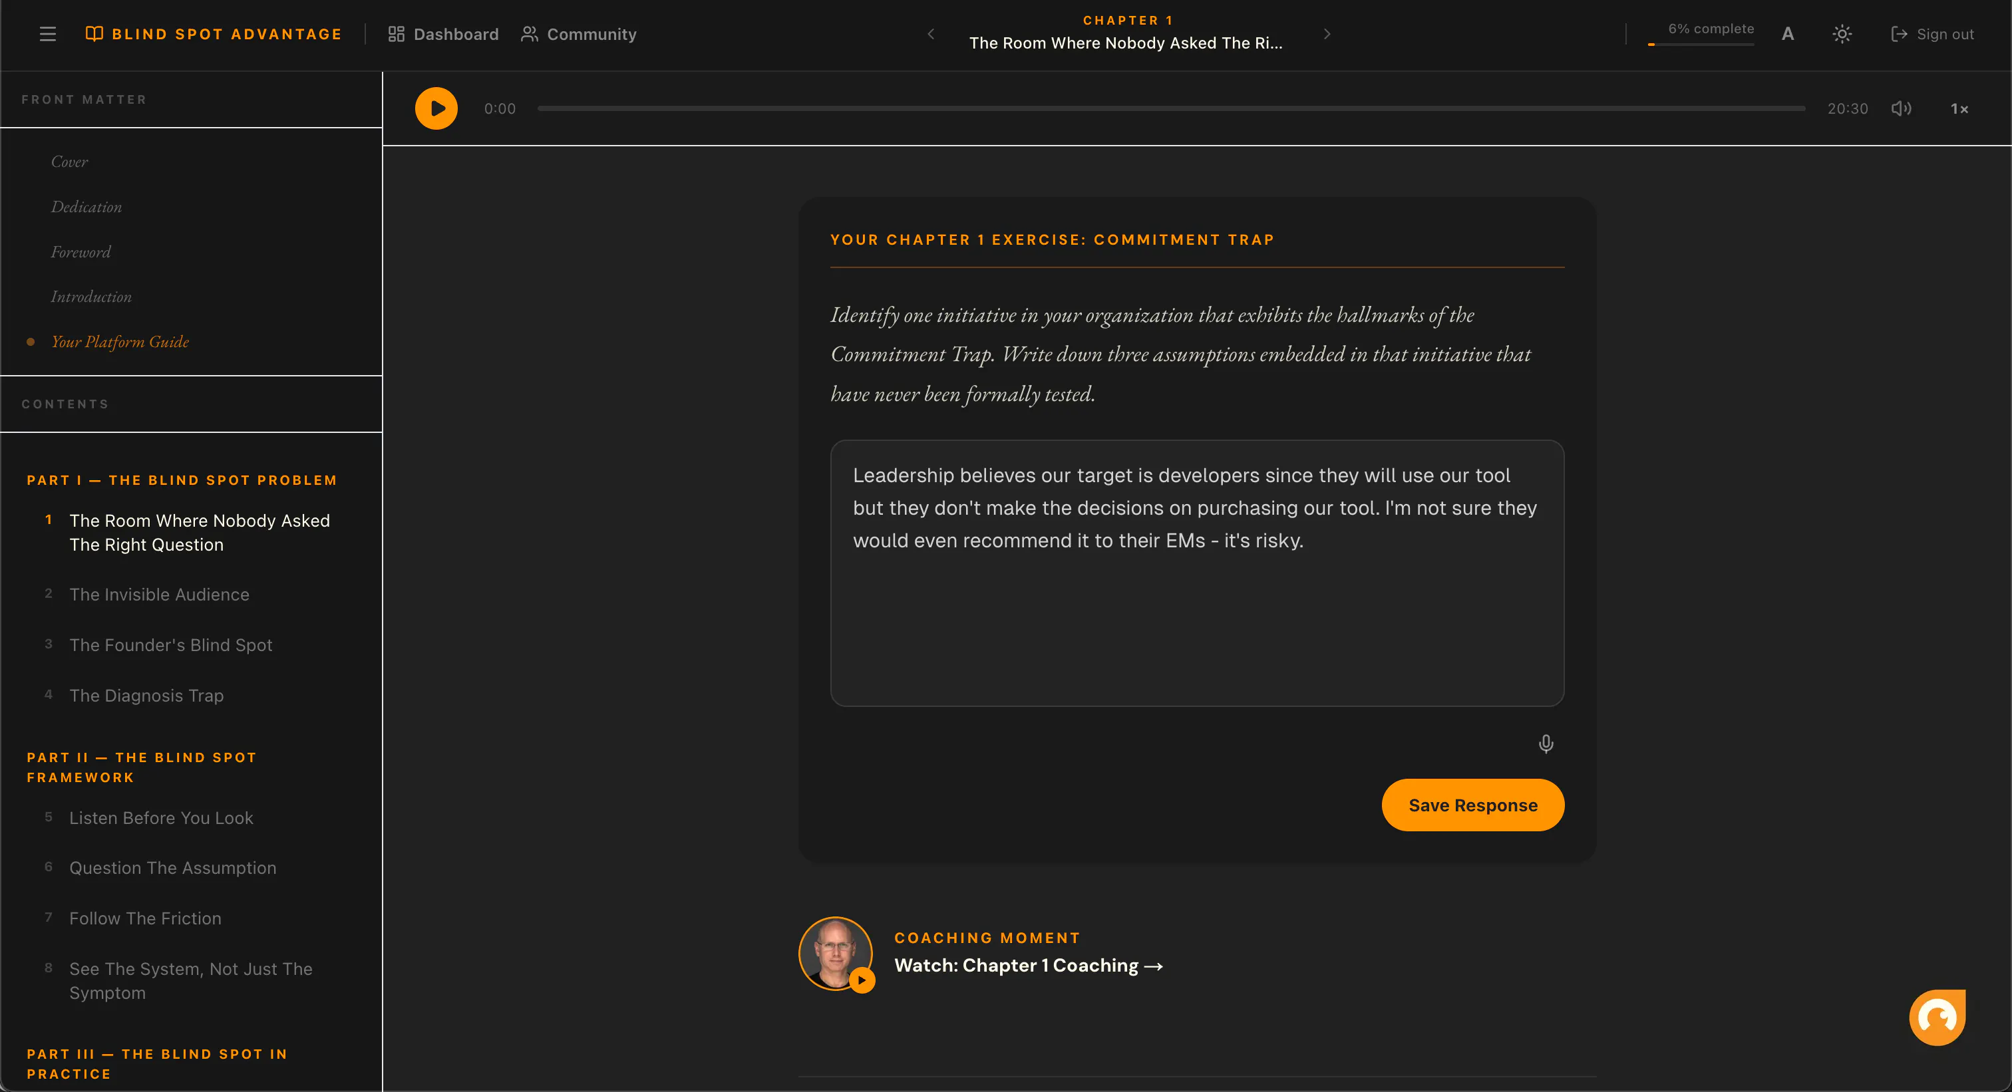2012x1092 pixels.
Task: Open the Dedication page
Action: [86, 207]
